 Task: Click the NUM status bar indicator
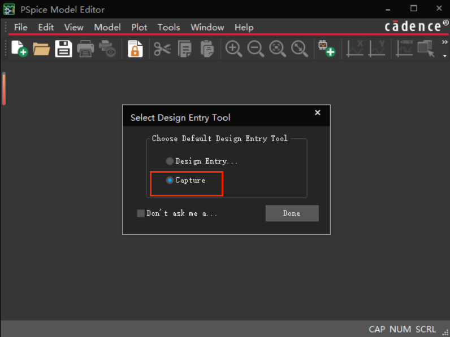400,329
